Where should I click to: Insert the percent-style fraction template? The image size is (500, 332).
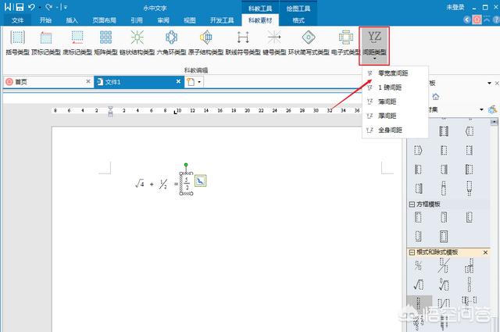coord(419,266)
